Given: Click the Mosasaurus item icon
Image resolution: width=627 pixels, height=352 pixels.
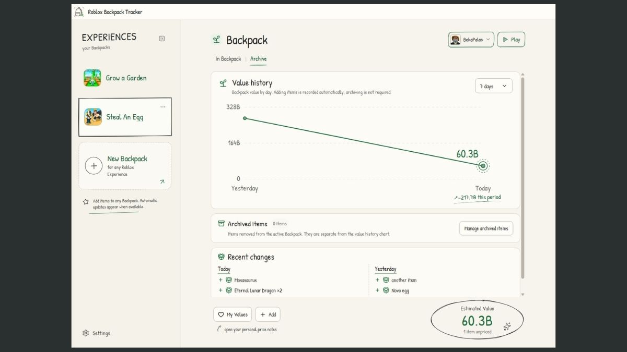Looking at the screenshot, I should click(x=229, y=280).
